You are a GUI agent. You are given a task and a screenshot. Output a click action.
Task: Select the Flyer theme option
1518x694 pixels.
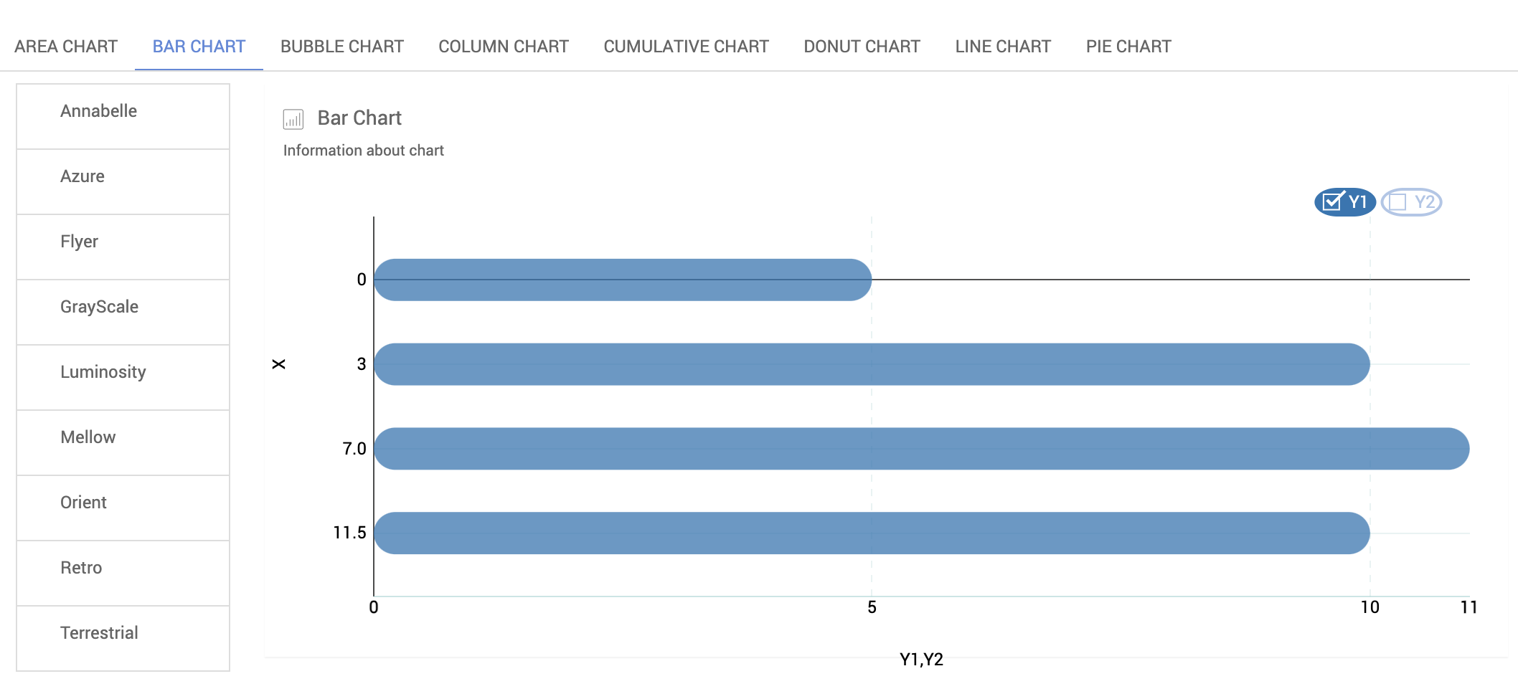click(123, 242)
